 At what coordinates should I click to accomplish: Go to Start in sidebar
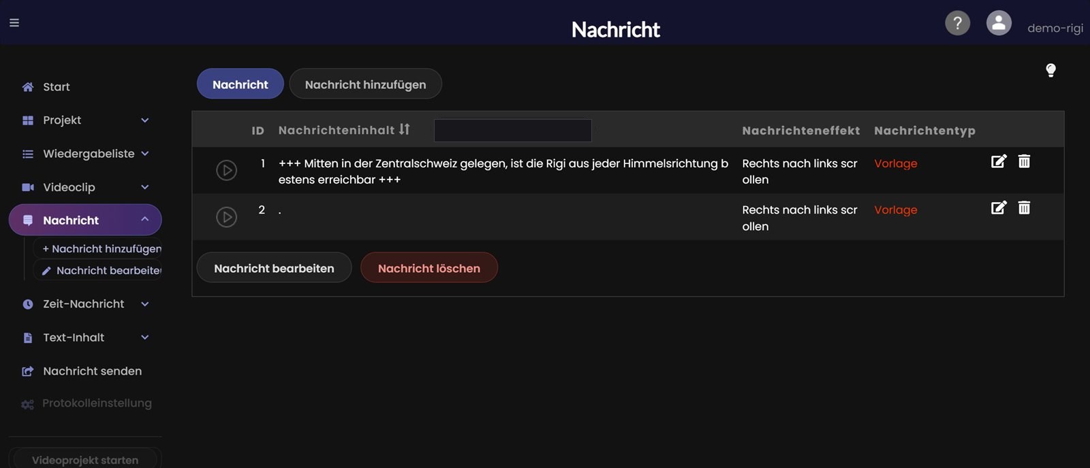[x=56, y=86]
